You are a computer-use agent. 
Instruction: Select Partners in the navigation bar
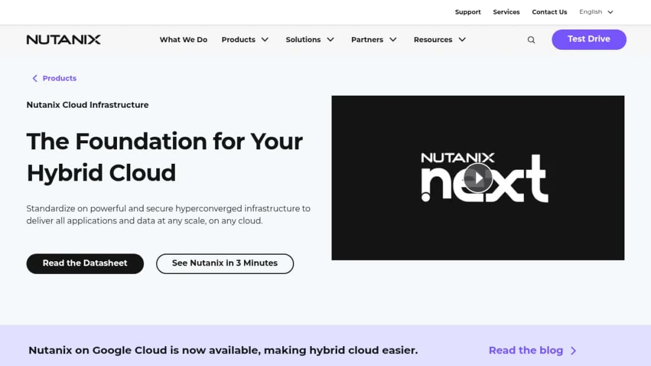tap(367, 40)
